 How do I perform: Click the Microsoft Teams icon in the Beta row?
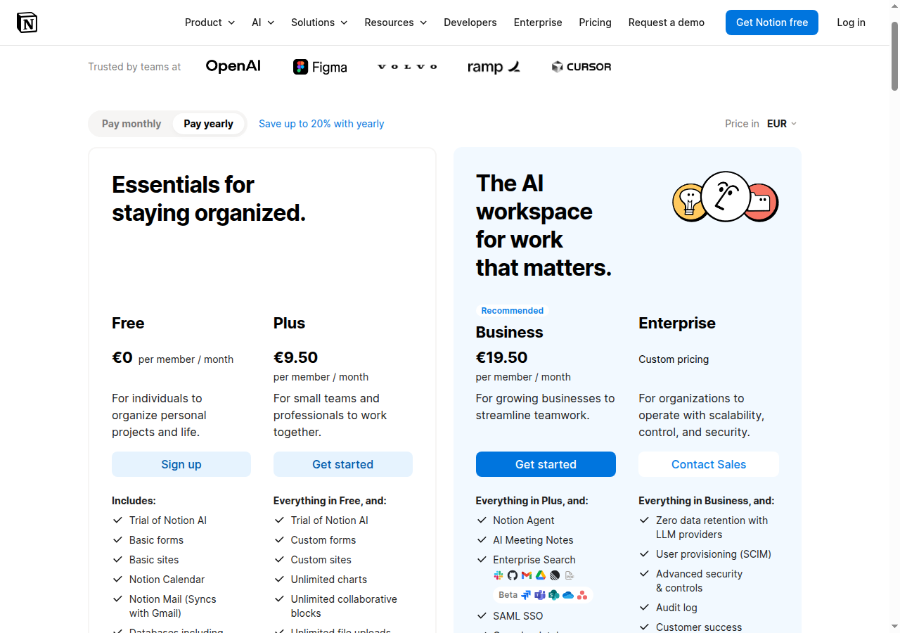point(540,595)
